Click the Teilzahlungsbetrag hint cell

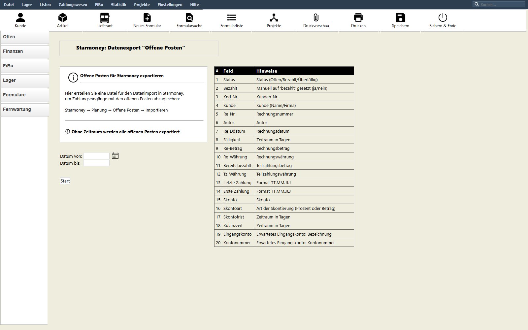[x=304, y=165]
